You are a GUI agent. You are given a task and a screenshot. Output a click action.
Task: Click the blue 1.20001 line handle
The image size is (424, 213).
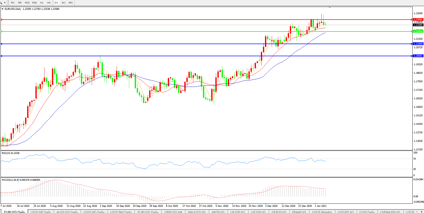click(x=2, y=56)
